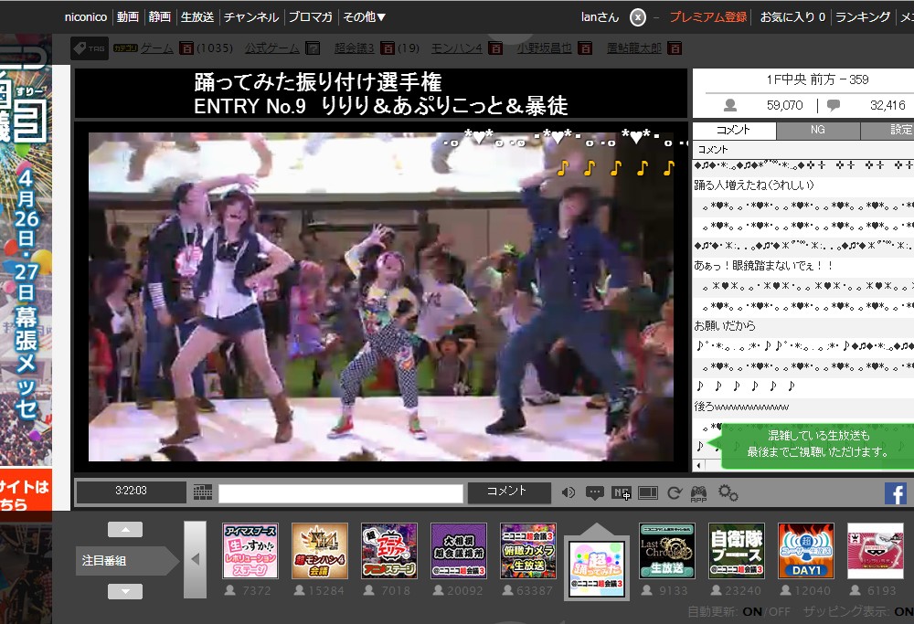914x624 pixels.
Task: Expand the その他 dropdown menu
Action: pyautogui.click(x=364, y=16)
